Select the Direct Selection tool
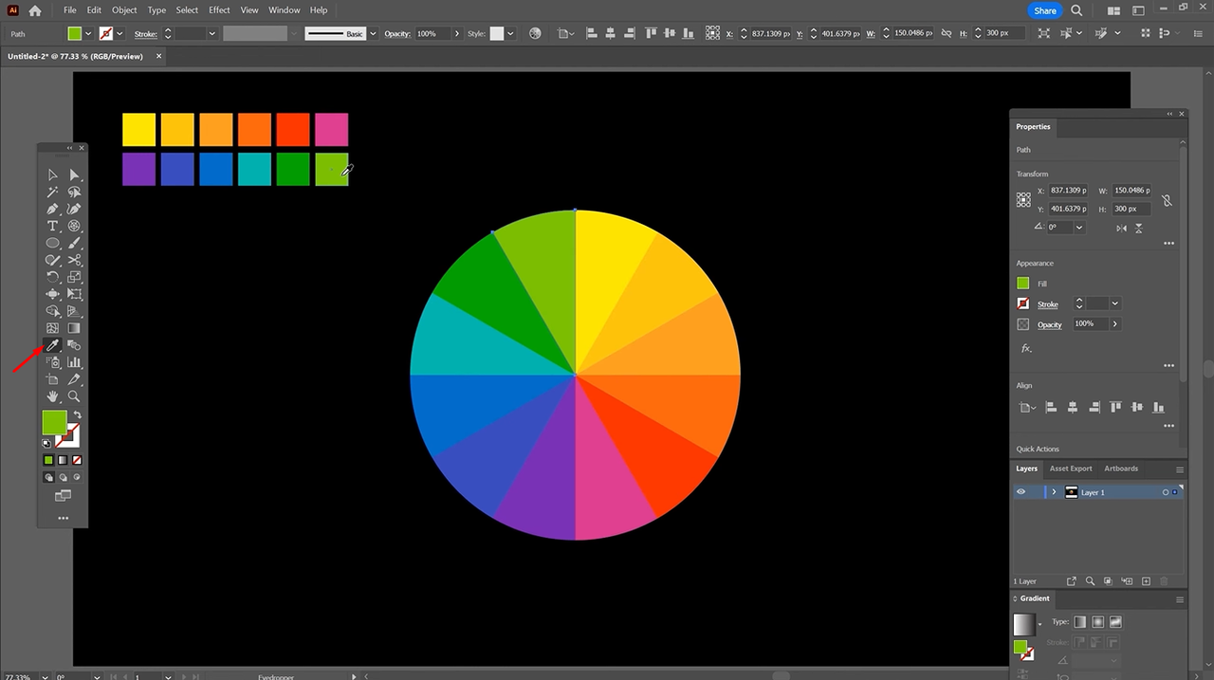This screenshot has height=680, width=1214. pyautogui.click(x=74, y=175)
